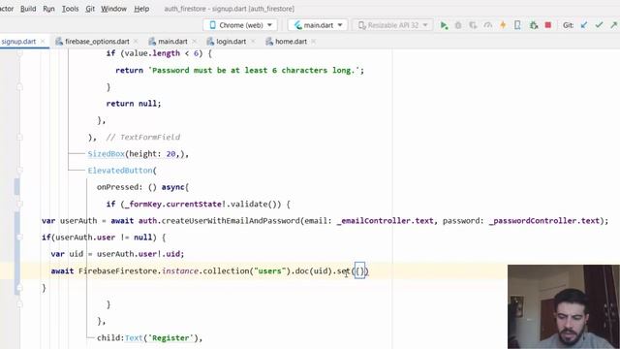Click the Profile gauge icon
Viewport: 620px width, 349px height.
pos(488,25)
